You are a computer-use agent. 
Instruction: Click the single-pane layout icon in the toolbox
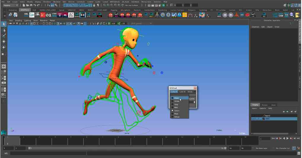4,67
